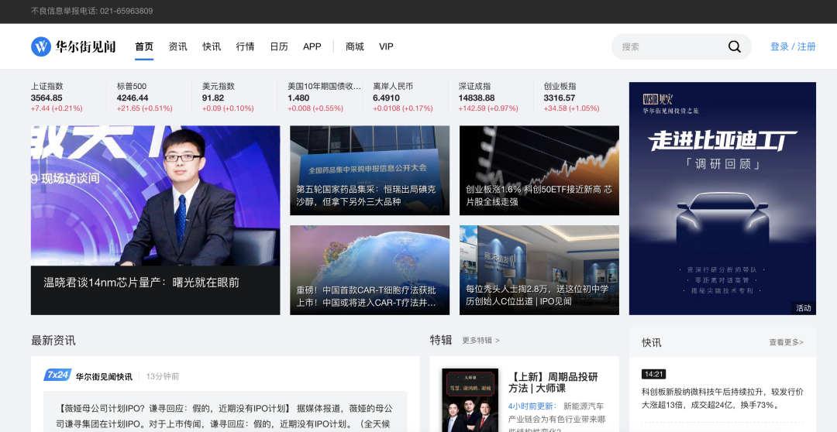Open the 日历 nav tab

(279, 47)
